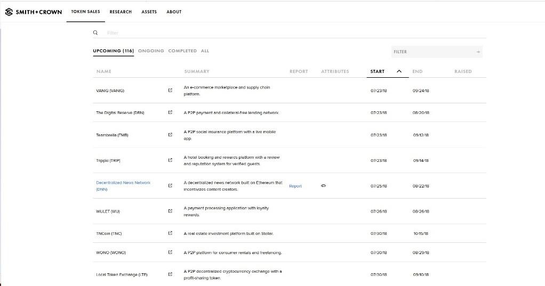Switch to the ONGOING tab
The image size is (545, 286).
(151, 51)
